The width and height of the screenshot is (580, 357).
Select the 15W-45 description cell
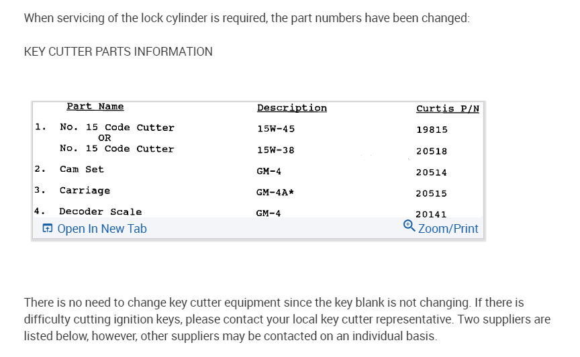coord(275,129)
